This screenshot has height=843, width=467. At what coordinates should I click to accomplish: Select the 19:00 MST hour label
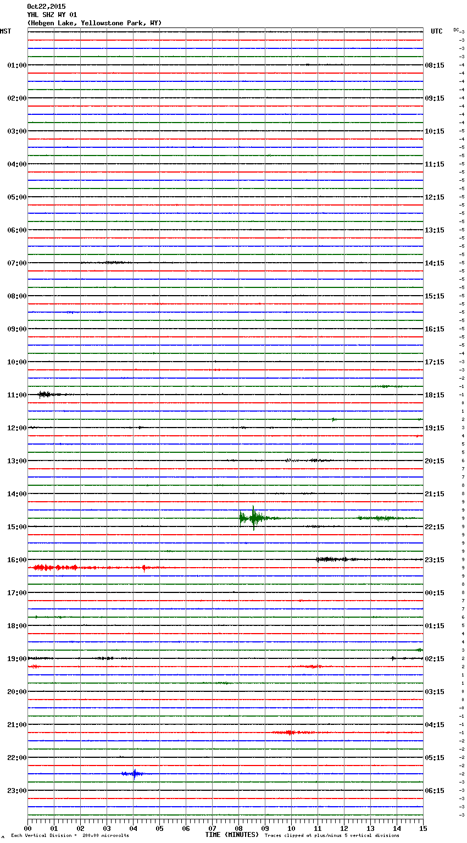pyautogui.click(x=17, y=659)
